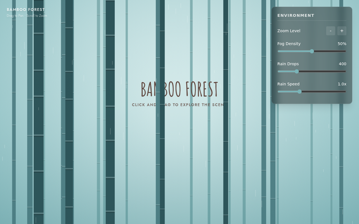This screenshot has height=224, width=359.
Task: Click the large center Bamboo Forest title
Action: click(x=179, y=89)
